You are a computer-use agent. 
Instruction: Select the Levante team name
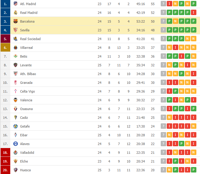click(26, 65)
